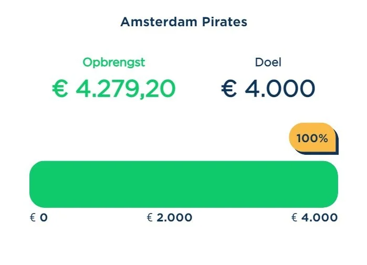
Task: Click the orange 100% badge
Action: pyautogui.click(x=312, y=137)
